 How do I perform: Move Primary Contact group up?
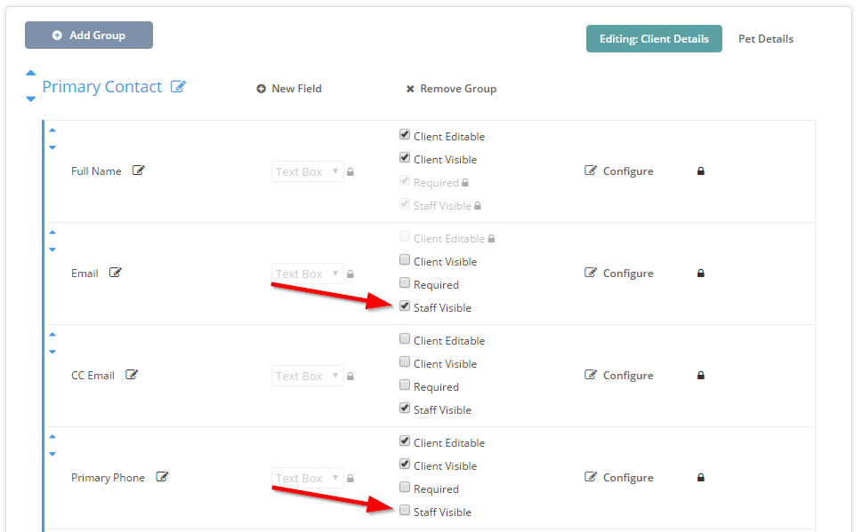[x=31, y=73]
